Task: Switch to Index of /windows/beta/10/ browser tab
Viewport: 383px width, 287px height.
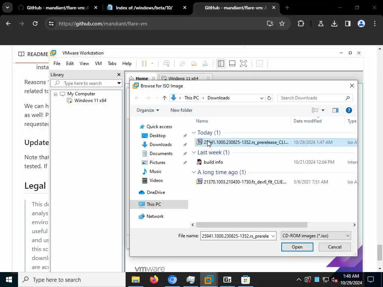Action: (x=144, y=8)
